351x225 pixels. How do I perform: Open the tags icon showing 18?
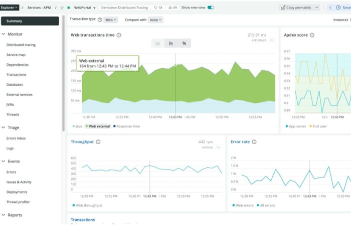(x=158, y=7)
